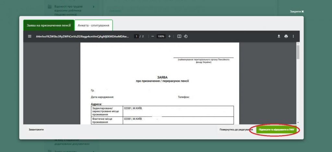
Task: Open the PDF viewer more actions menu
Action: coord(293,36)
